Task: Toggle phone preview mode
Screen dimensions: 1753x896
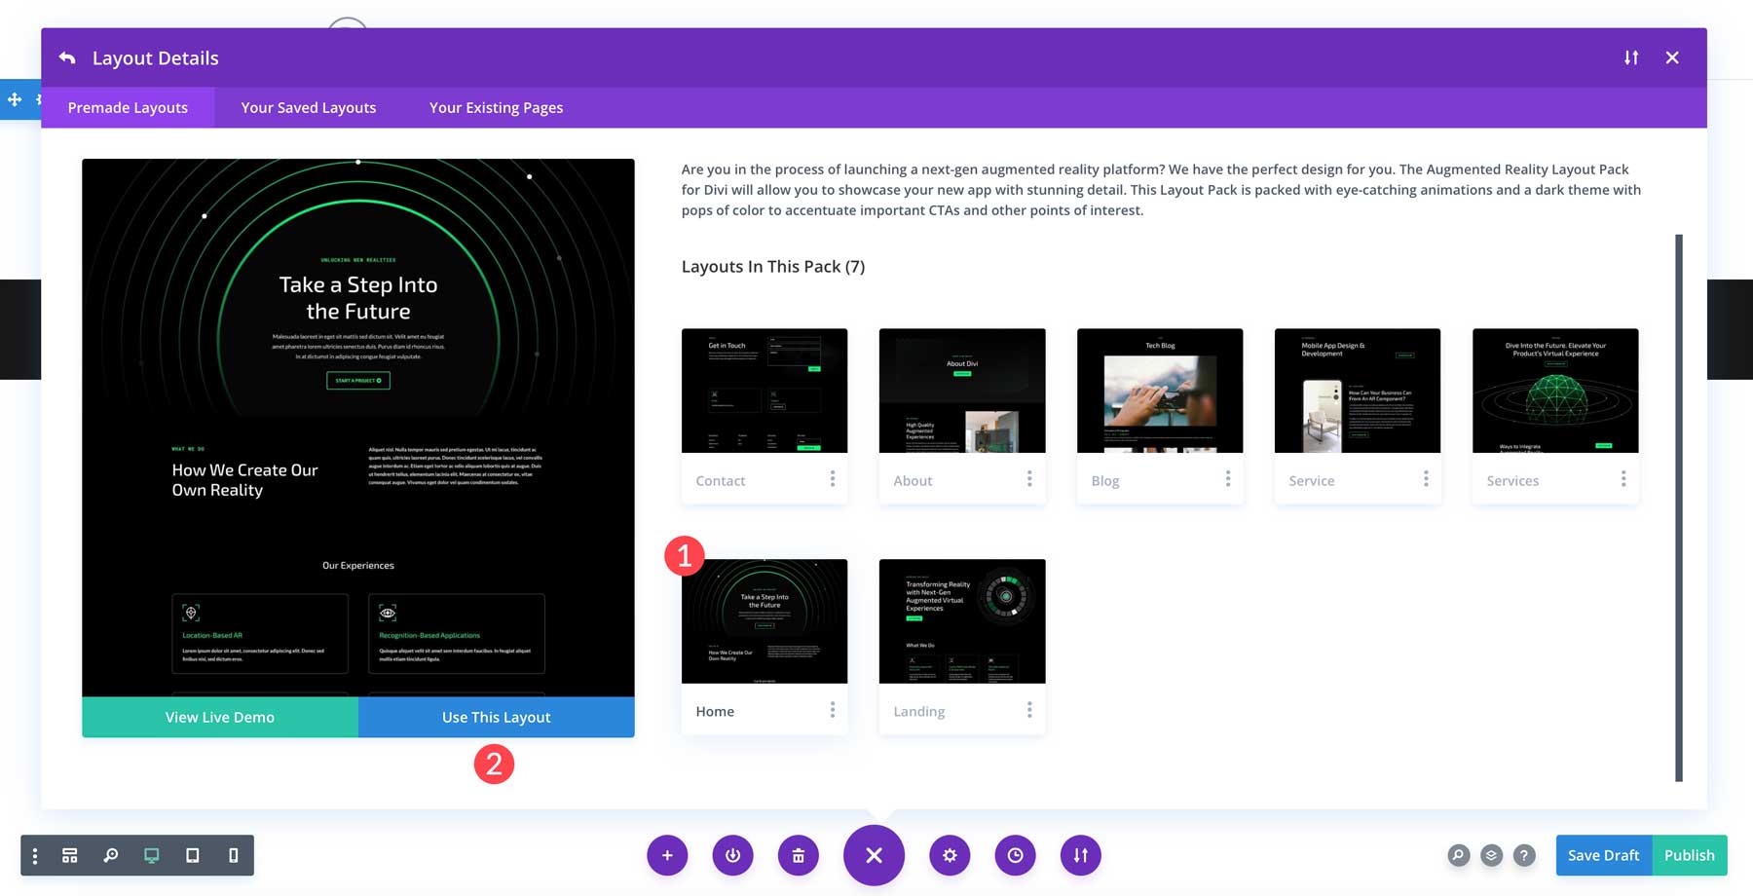Action: (x=232, y=855)
